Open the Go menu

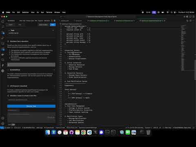pyautogui.click(x=38, y=12)
